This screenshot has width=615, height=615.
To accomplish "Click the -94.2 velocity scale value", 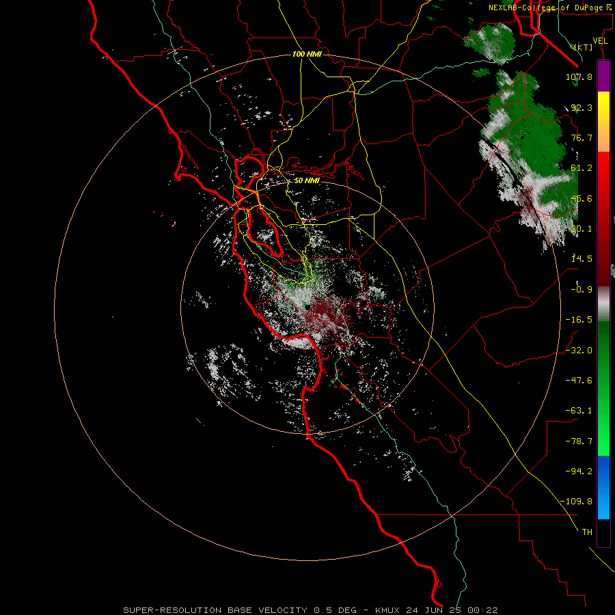I will click(579, 471).
